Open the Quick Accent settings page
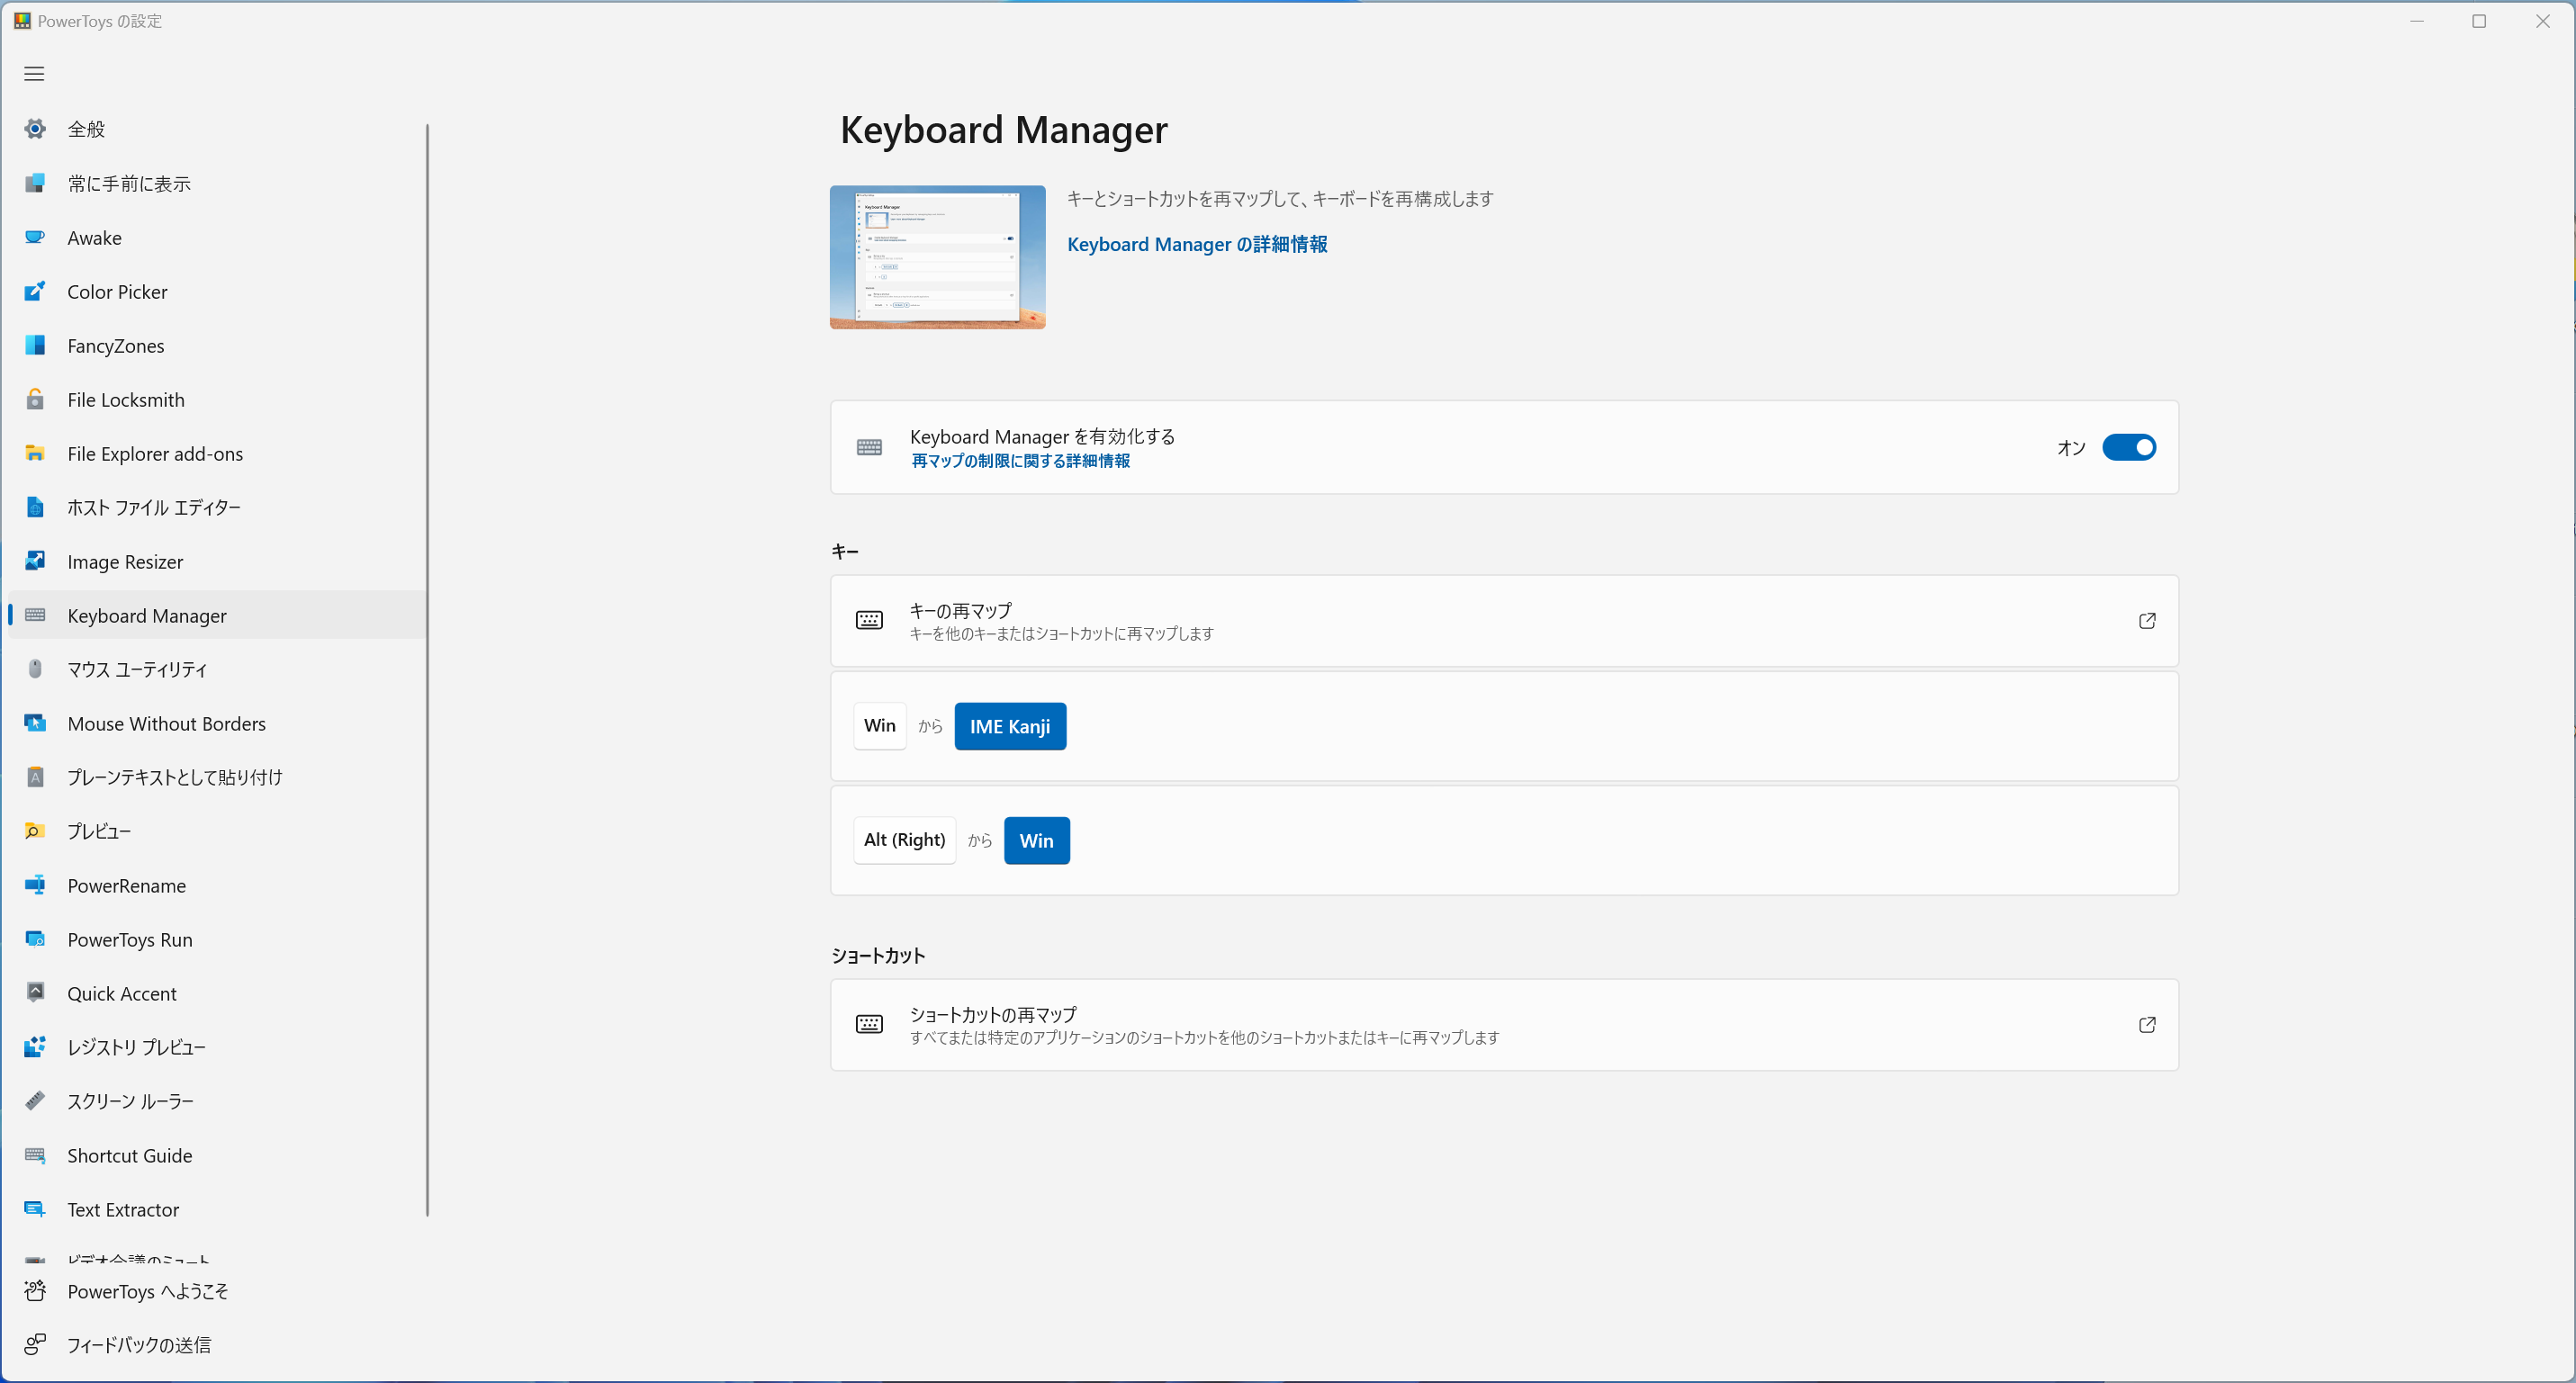Image resolution: width=2576 pixels, height=1383 pixels. click(x=122, y=993)
